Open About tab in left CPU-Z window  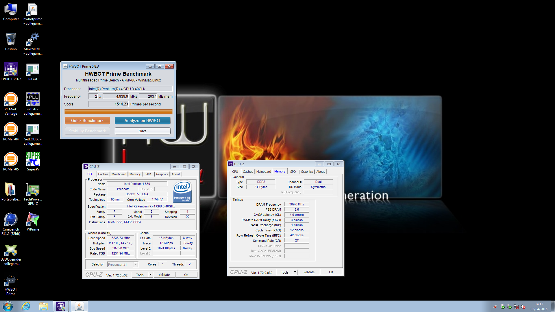(176, 174)
